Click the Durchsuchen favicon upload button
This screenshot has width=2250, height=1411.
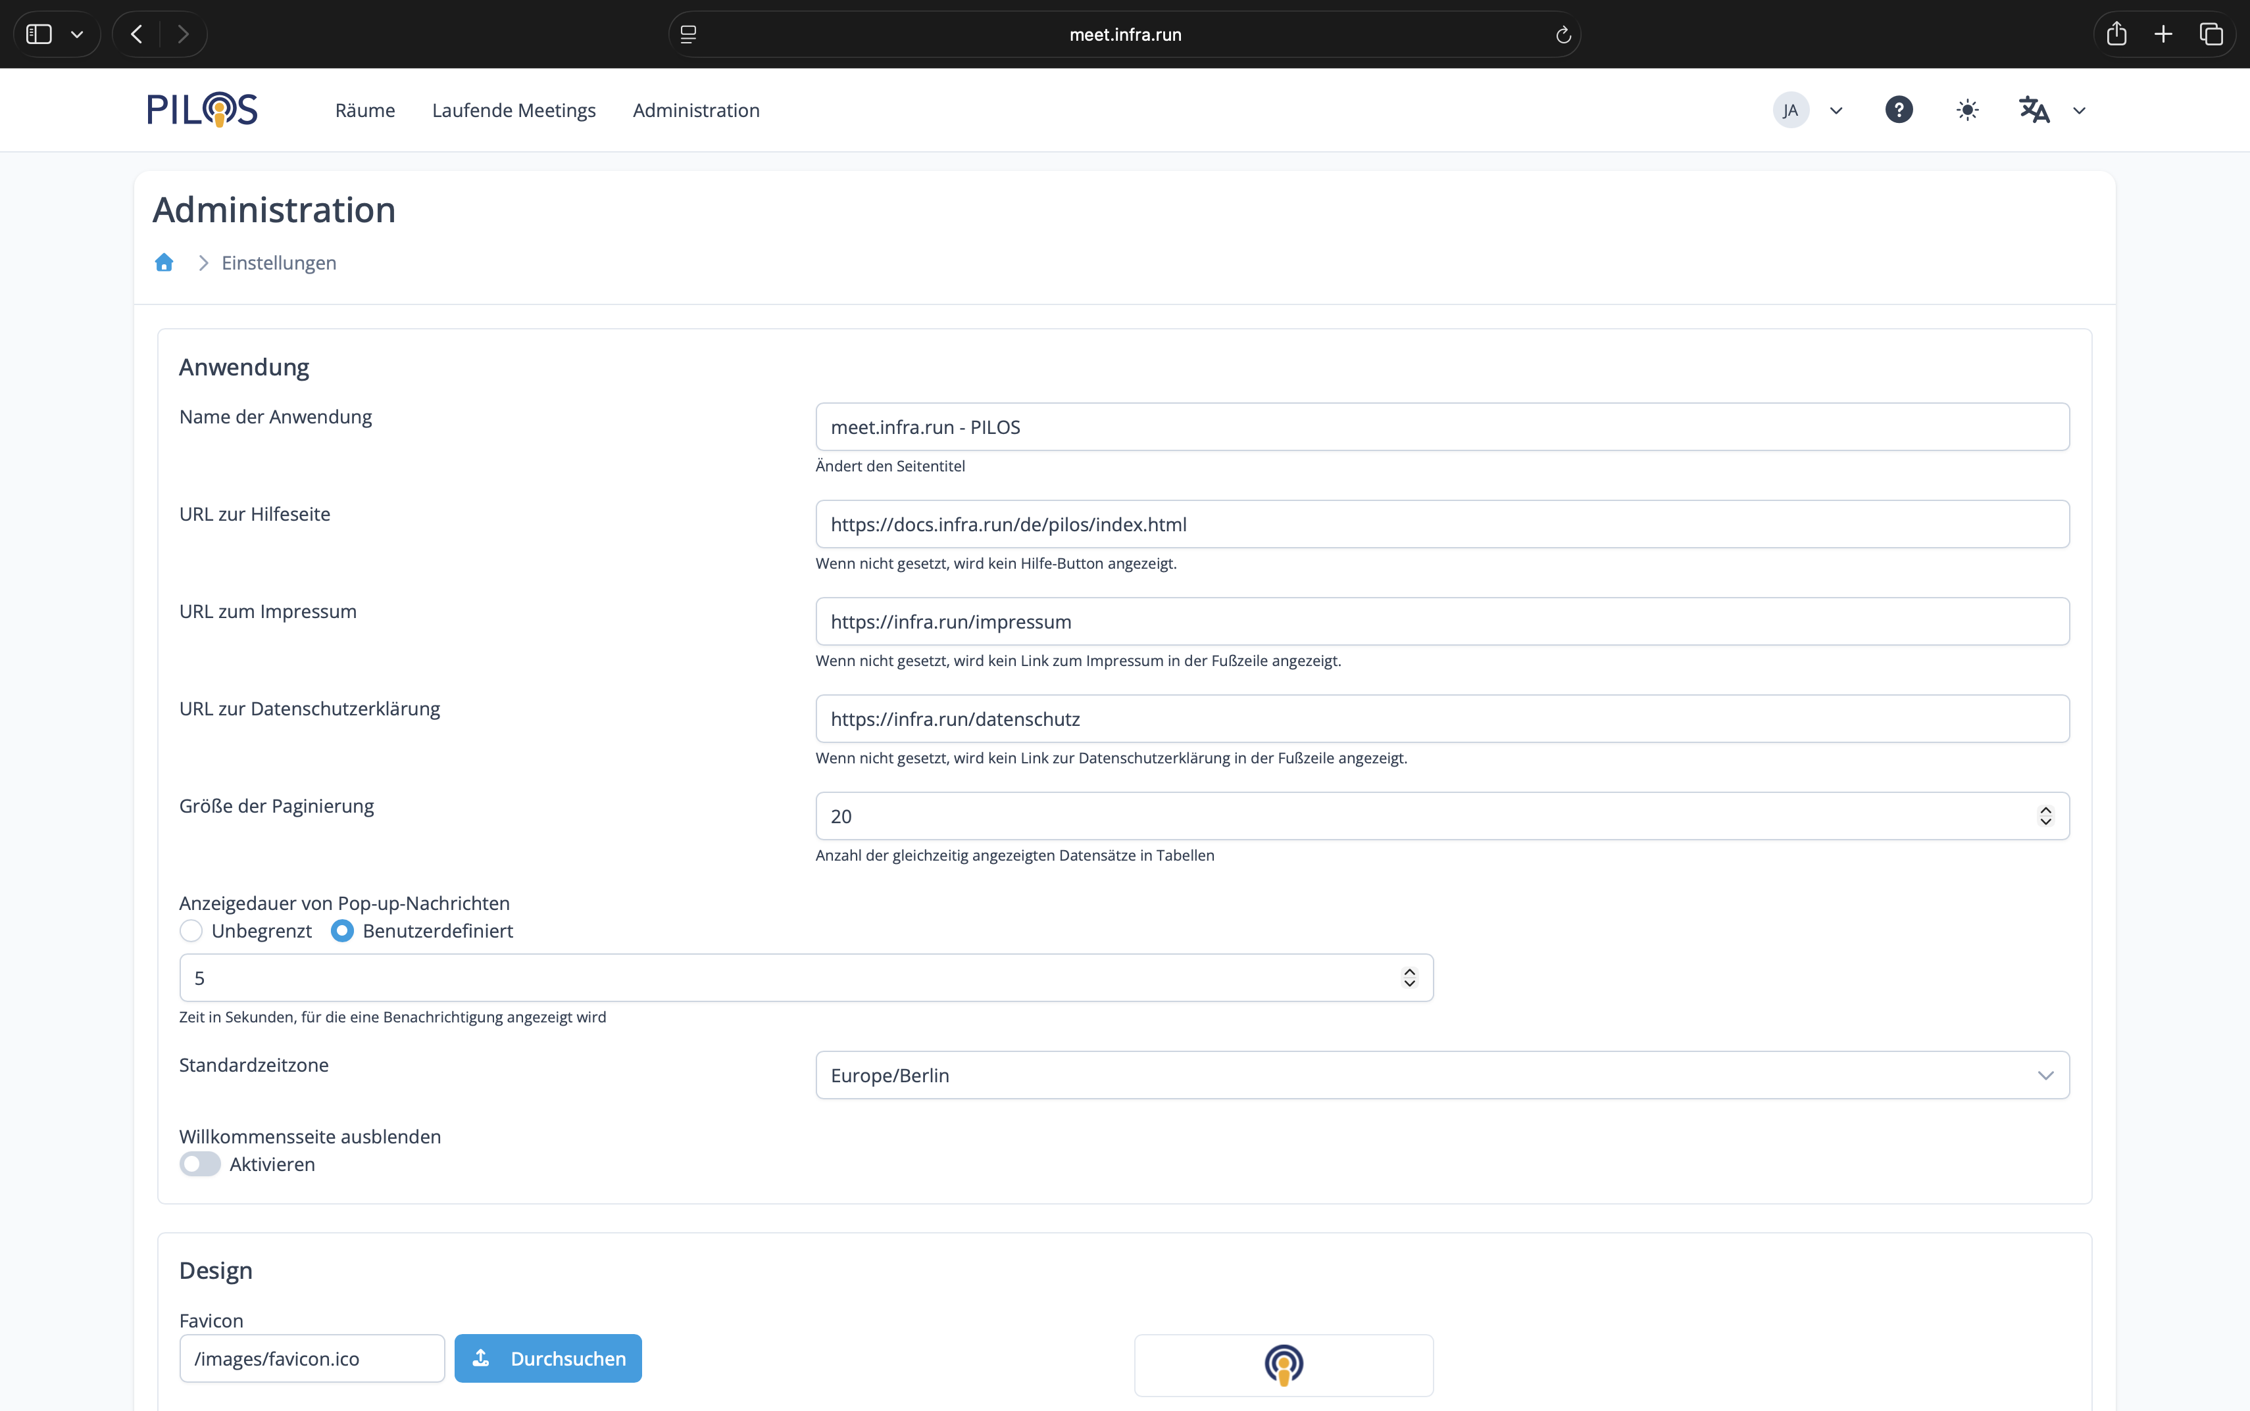click(x=548, y=1358)
